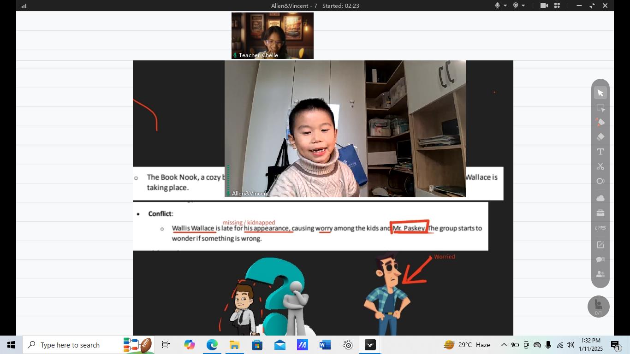Choose the text tool

pos(600,152)
